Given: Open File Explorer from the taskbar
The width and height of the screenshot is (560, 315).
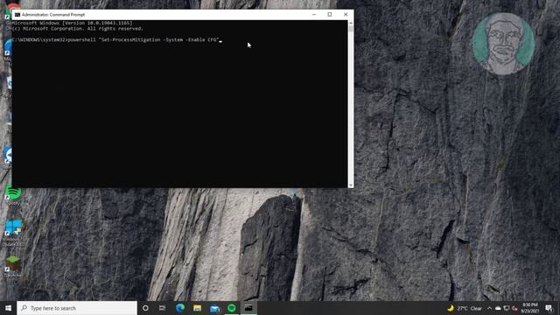Looking at the screenshot, I should tap(197, 308).
